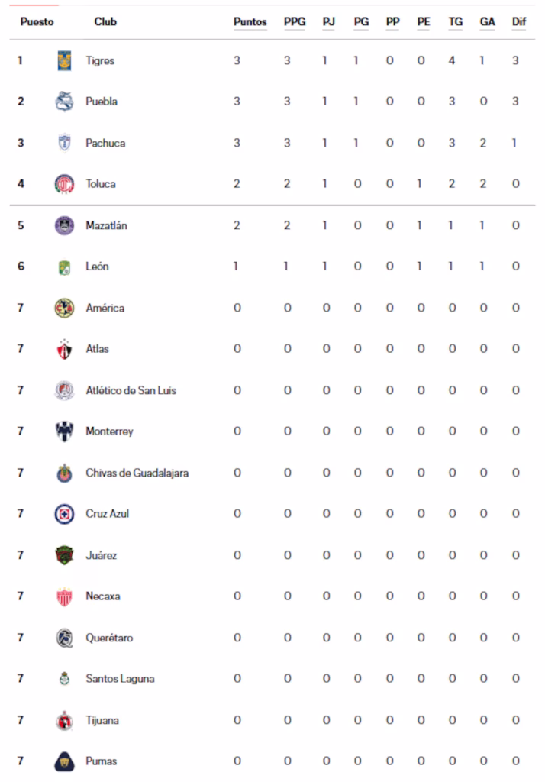Image resolution: width=545 pixels, height=782 pixels.
Task: Click the Dif column header
Action: (x=519, y=22)
